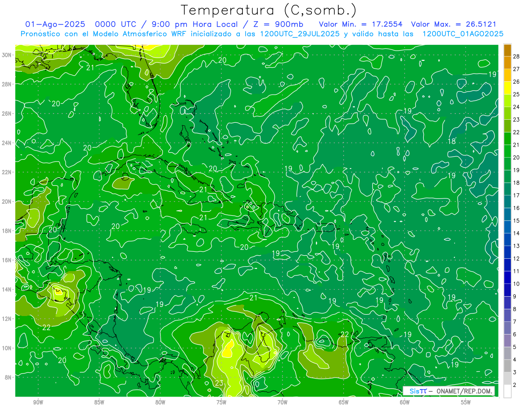Screen dimensions: 528x408
Task: Select the '01-Ago-2025' date text
Action: coord(55,24)
